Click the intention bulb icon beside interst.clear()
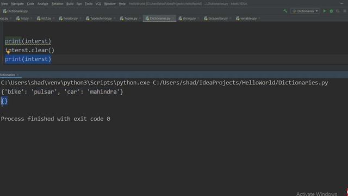This screenshot has height=196, width=348. (8, 52)
